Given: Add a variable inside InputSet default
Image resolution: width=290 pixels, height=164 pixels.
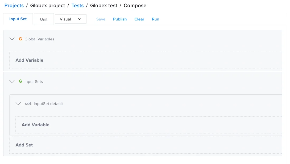Looking at the screenshot, I should [x=36, y=125].
